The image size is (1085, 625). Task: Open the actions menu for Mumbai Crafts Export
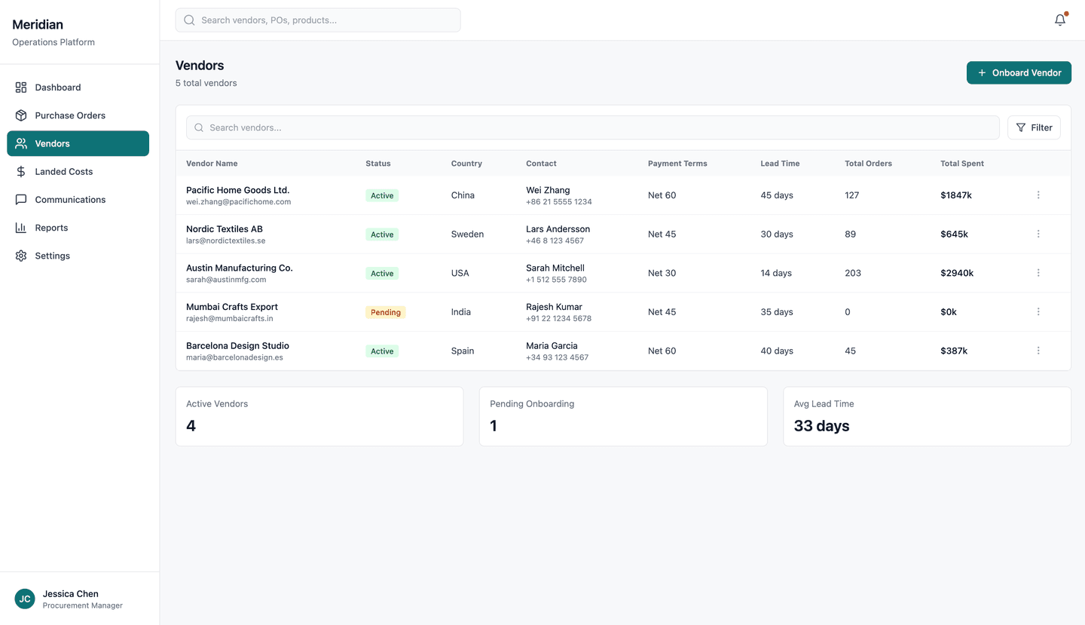pyautogui.click(x=1038, y=311)
